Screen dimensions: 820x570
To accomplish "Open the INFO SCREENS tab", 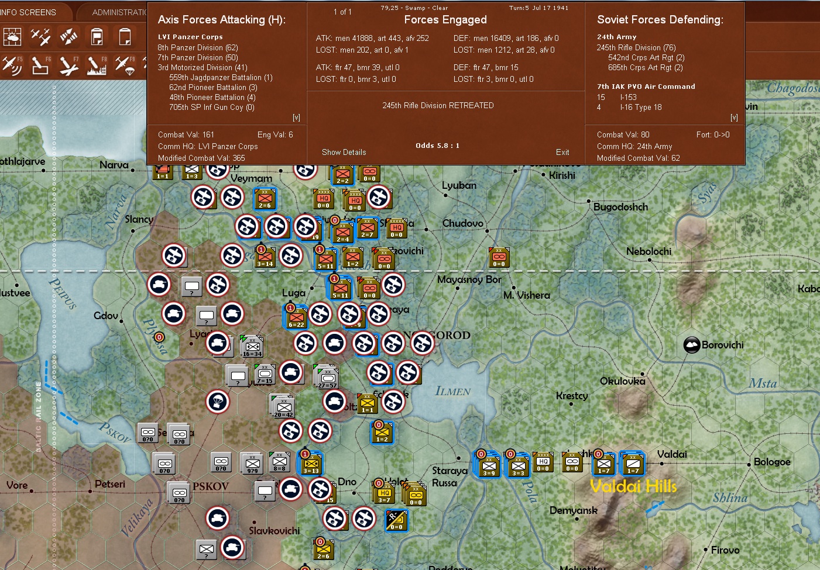I will (28, 12).
